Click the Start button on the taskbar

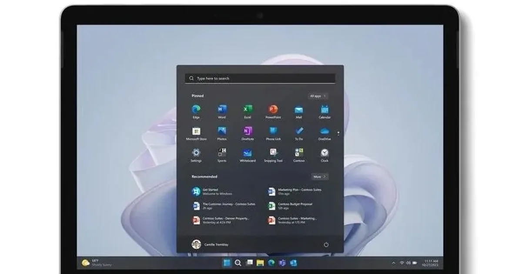tap(227, 263)
